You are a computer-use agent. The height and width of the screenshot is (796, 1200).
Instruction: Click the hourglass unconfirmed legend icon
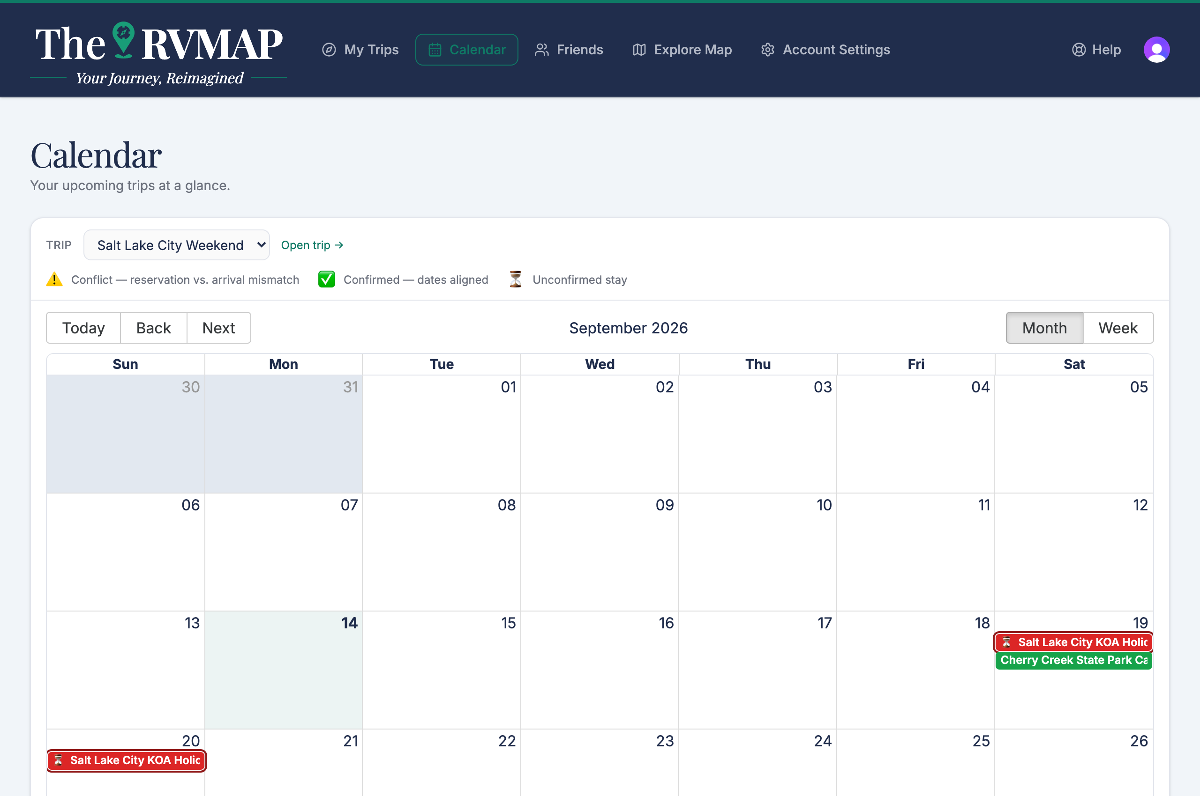pos(515,279)
